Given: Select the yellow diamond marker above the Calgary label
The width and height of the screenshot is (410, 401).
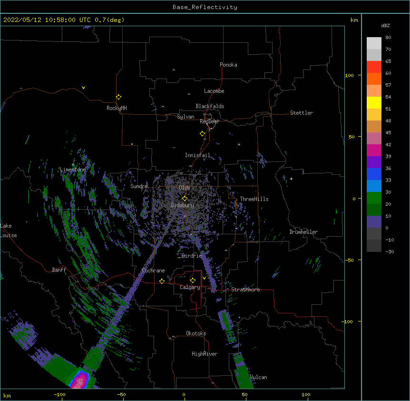Looking at the screenshot, I should tap(193, 281).
